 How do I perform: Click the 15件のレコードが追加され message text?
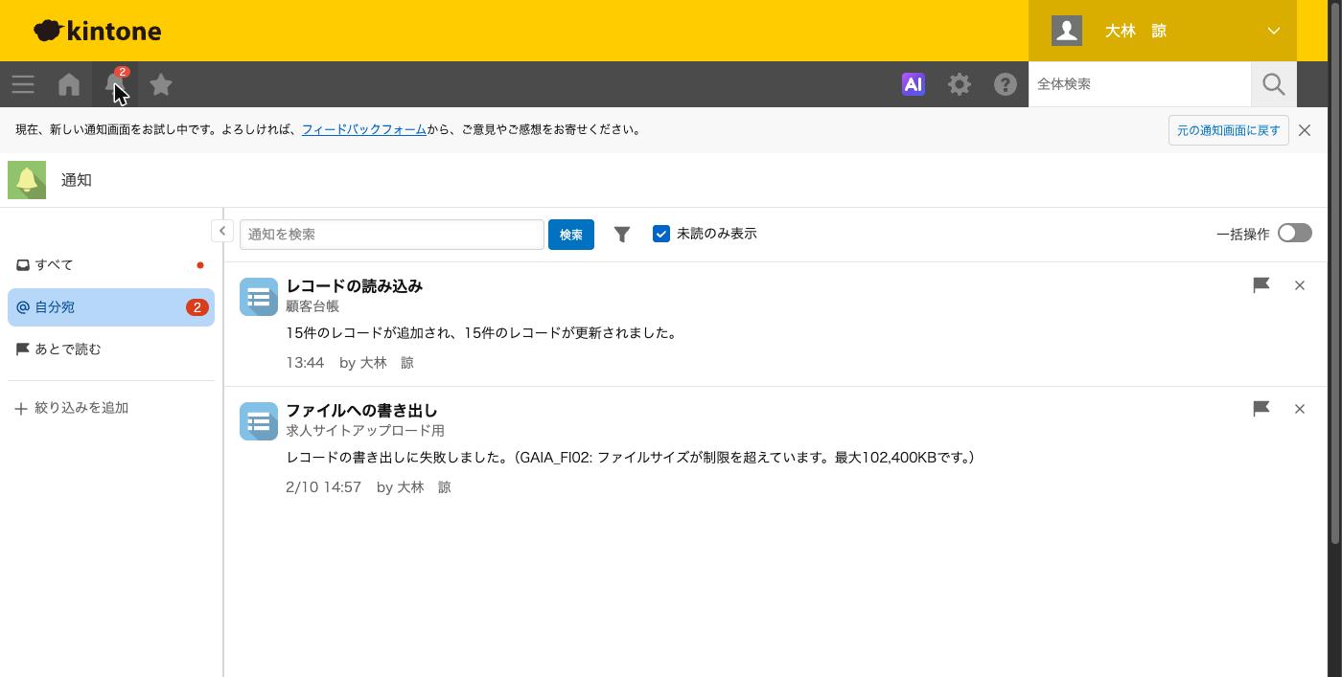[482, 333]
